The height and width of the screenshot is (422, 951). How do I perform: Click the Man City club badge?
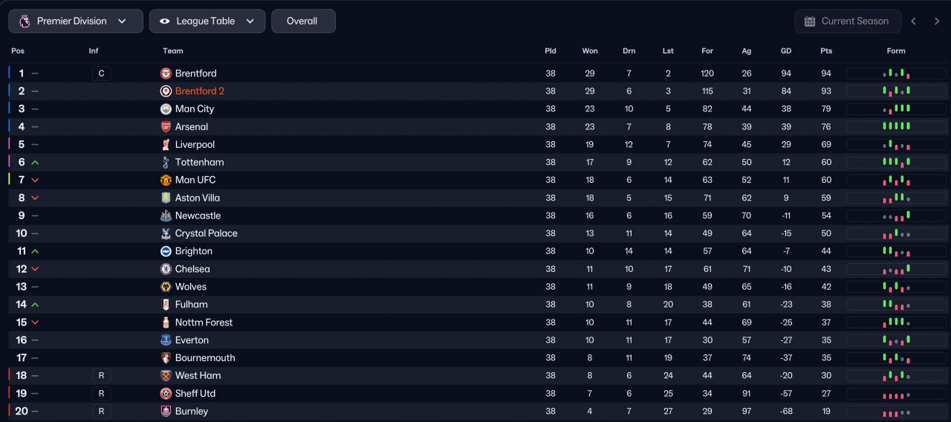[x=166, y=109]
